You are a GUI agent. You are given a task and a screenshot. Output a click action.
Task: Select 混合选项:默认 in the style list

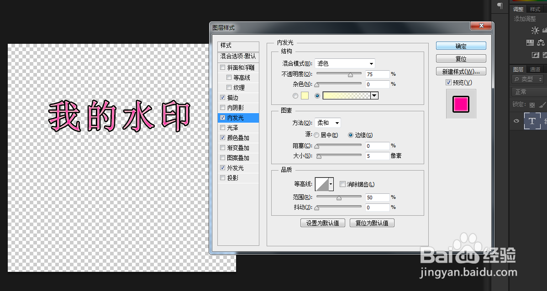pos(238,57)
